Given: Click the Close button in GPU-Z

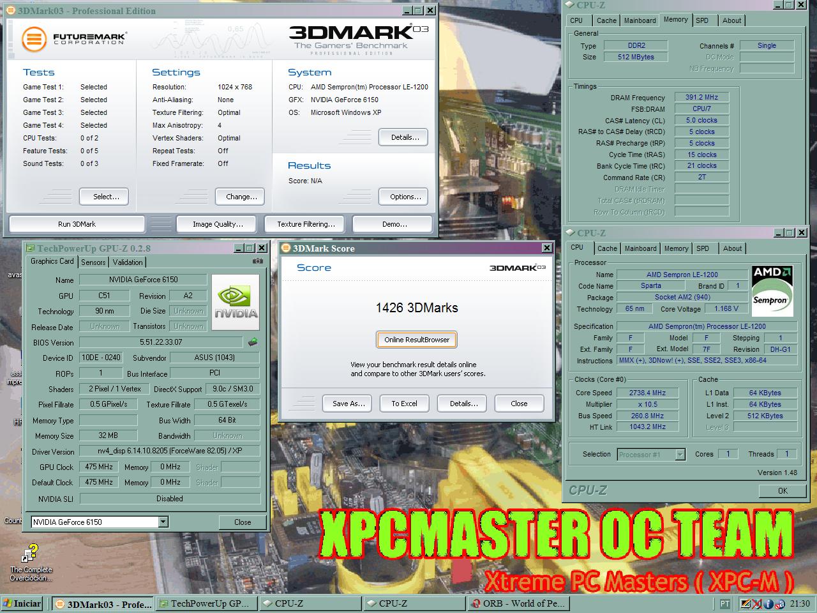Looking at the screenshot, I should point(243,522).
